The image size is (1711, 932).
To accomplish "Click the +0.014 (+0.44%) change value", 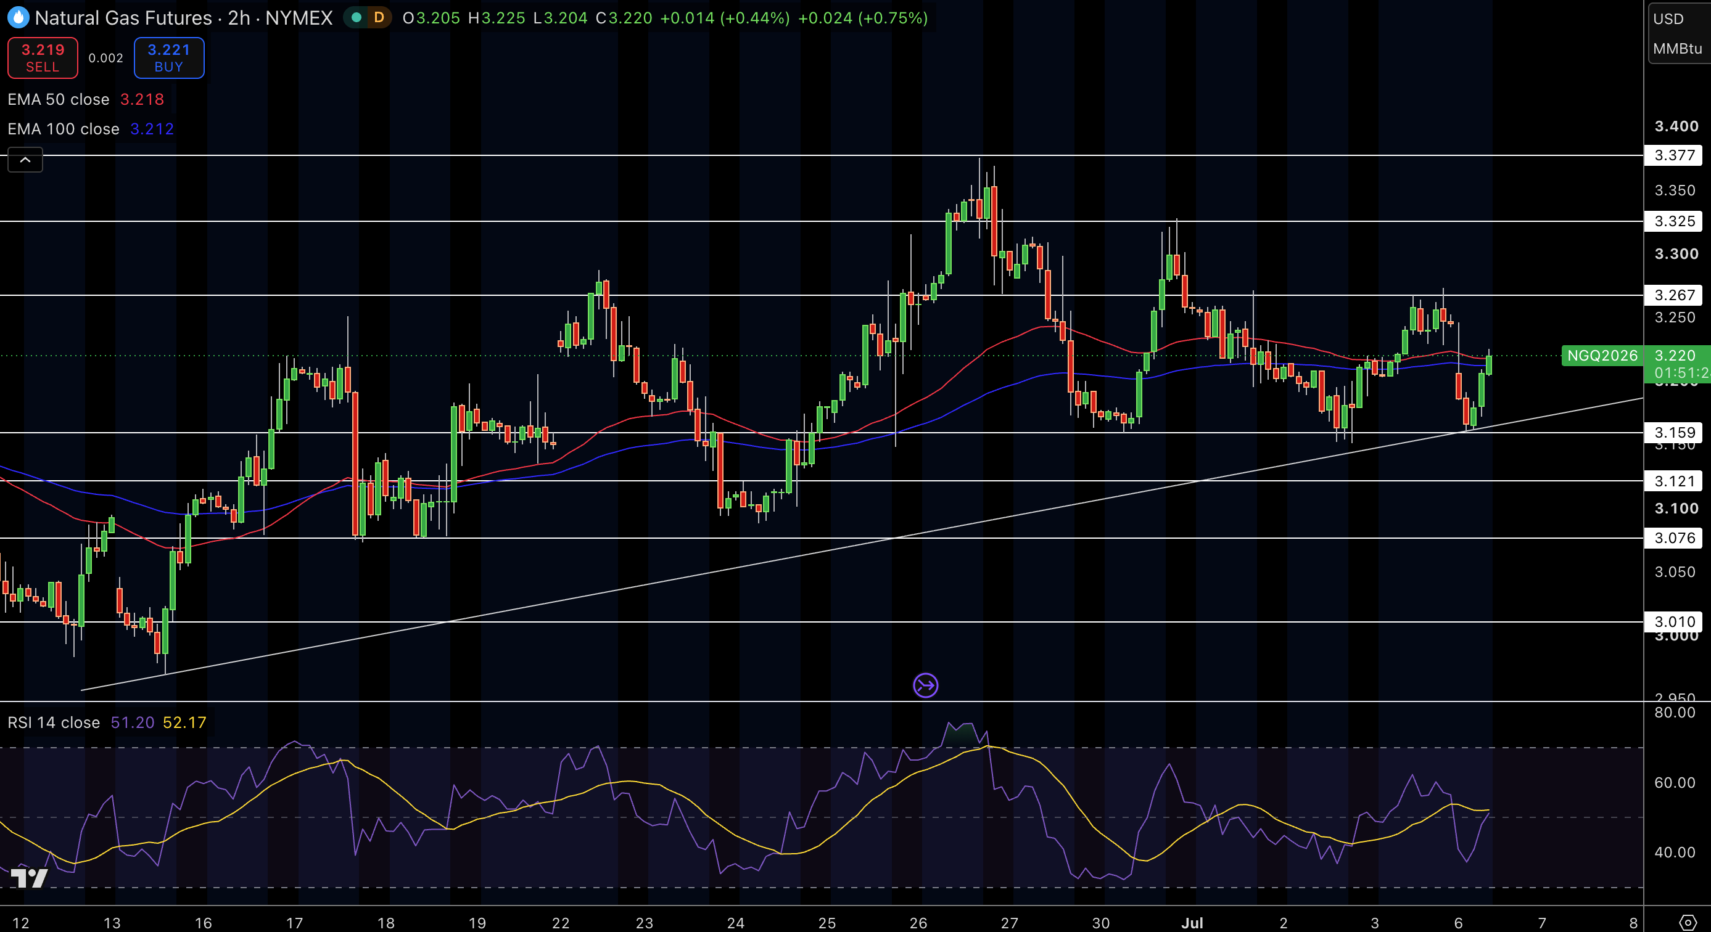I will coord(725,18).
